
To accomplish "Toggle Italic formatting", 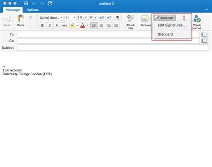I will click(50, 26).
